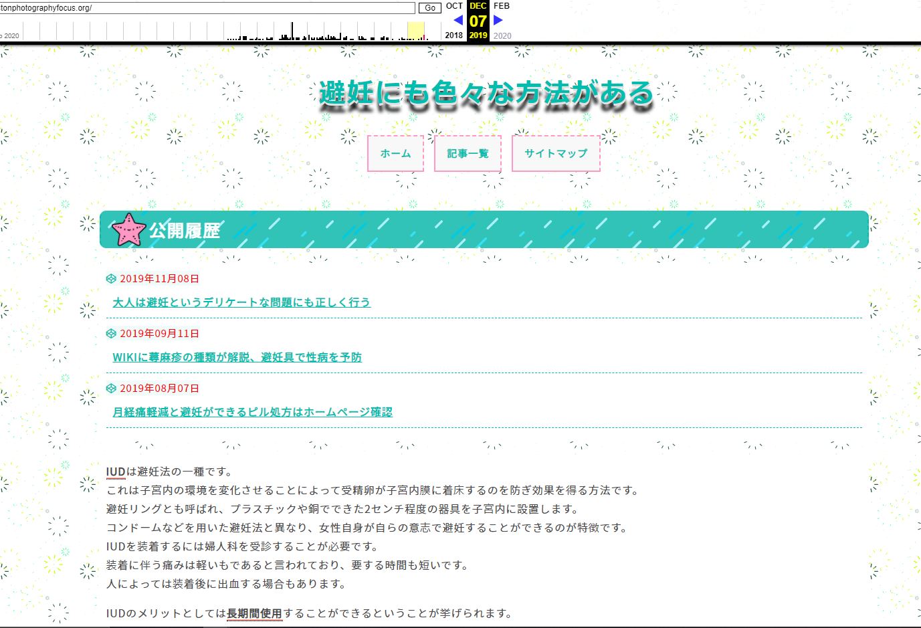The image size is (921, 628).
Task: Open article 月経痛軽減と避妊ができるピル処方
Action: coord(252,412)
